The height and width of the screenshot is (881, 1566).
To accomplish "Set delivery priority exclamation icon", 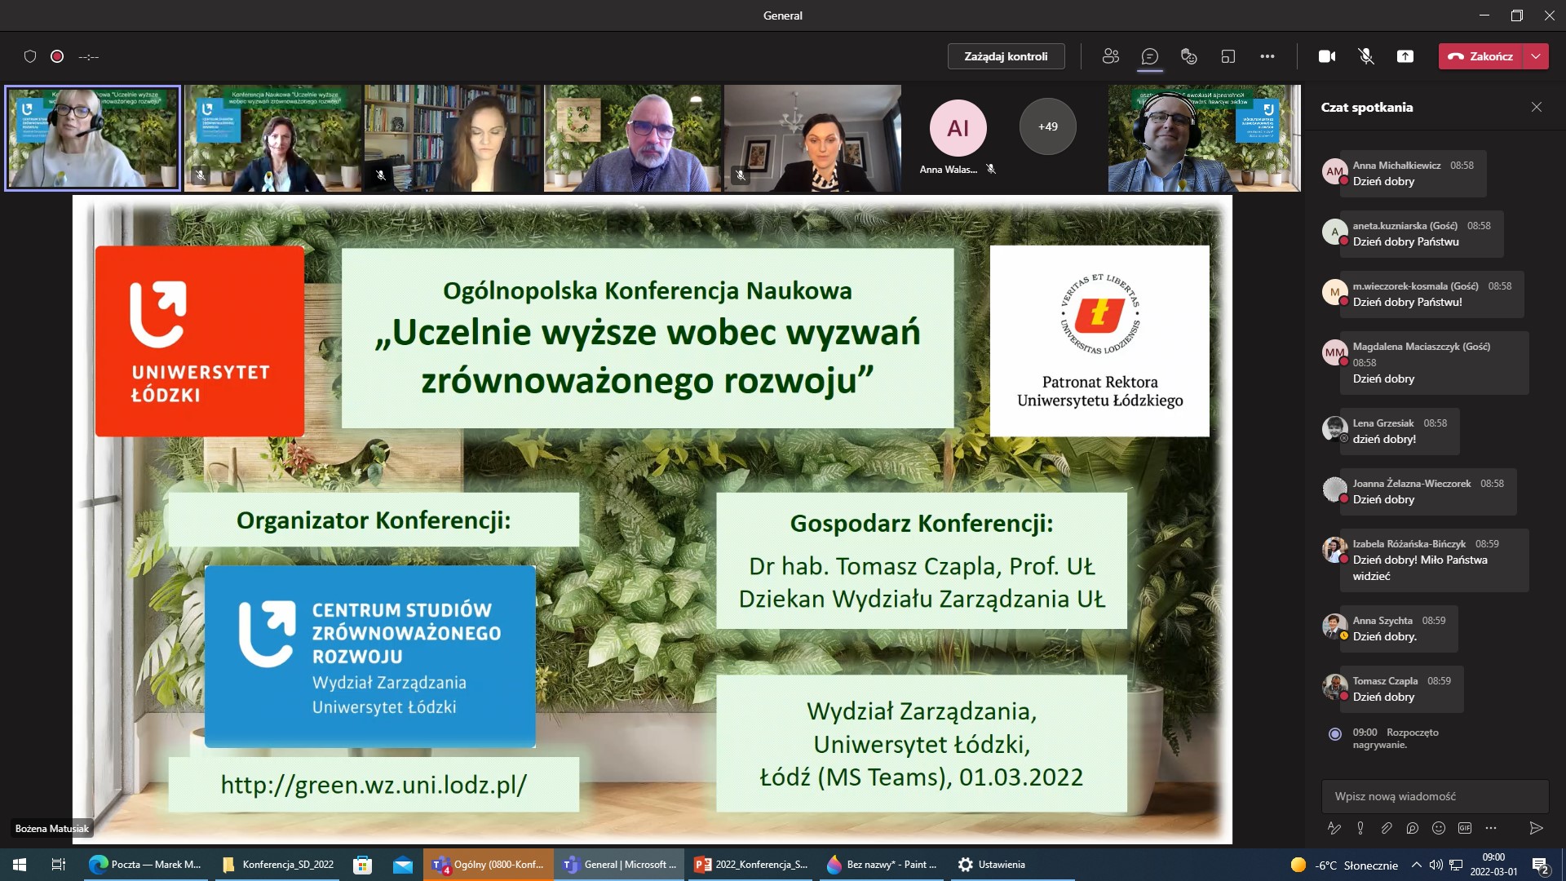I will click(x=1360, y=828).
